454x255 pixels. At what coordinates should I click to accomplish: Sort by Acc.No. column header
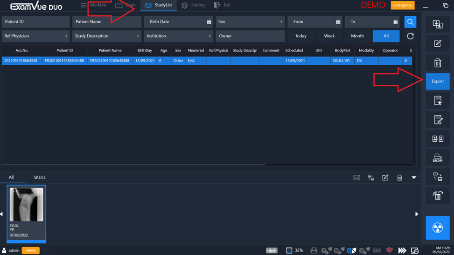(22, 50)
